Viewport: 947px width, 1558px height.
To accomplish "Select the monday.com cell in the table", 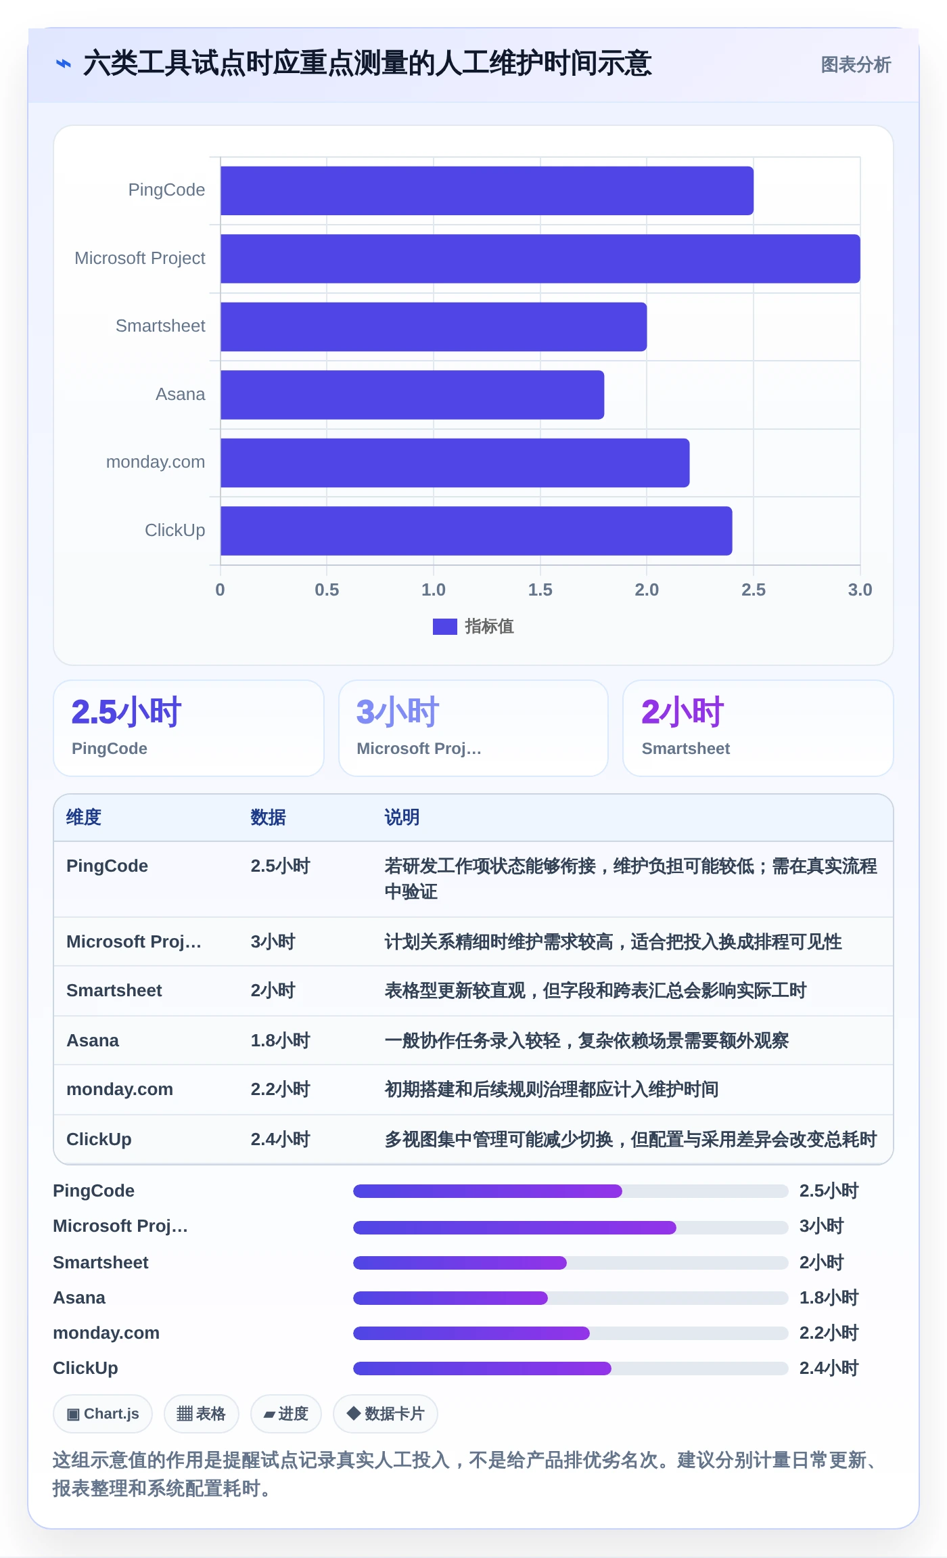I will pyautogui.click(x=120, y=1090).
